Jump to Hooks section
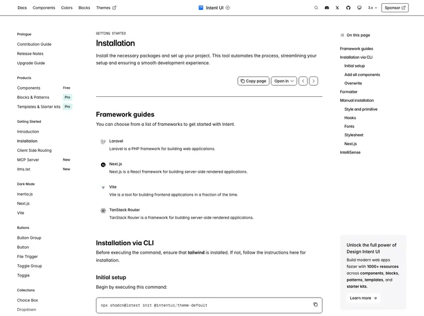This screenshot has width=424, height=316. [350, 118]
